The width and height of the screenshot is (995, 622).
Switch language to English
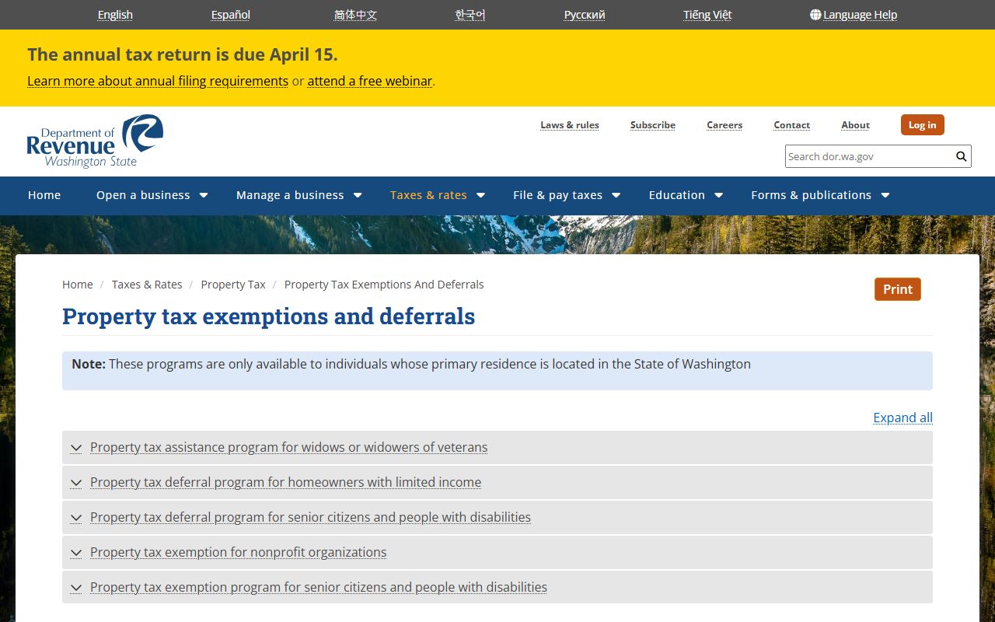115,15
